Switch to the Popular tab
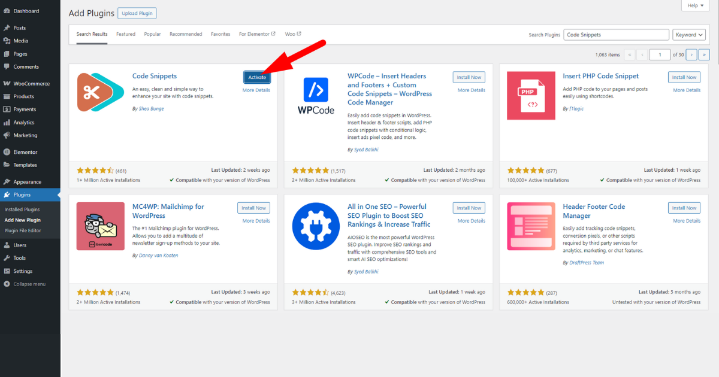The height and width of the screenshot is (377, 719). (152, 34)
